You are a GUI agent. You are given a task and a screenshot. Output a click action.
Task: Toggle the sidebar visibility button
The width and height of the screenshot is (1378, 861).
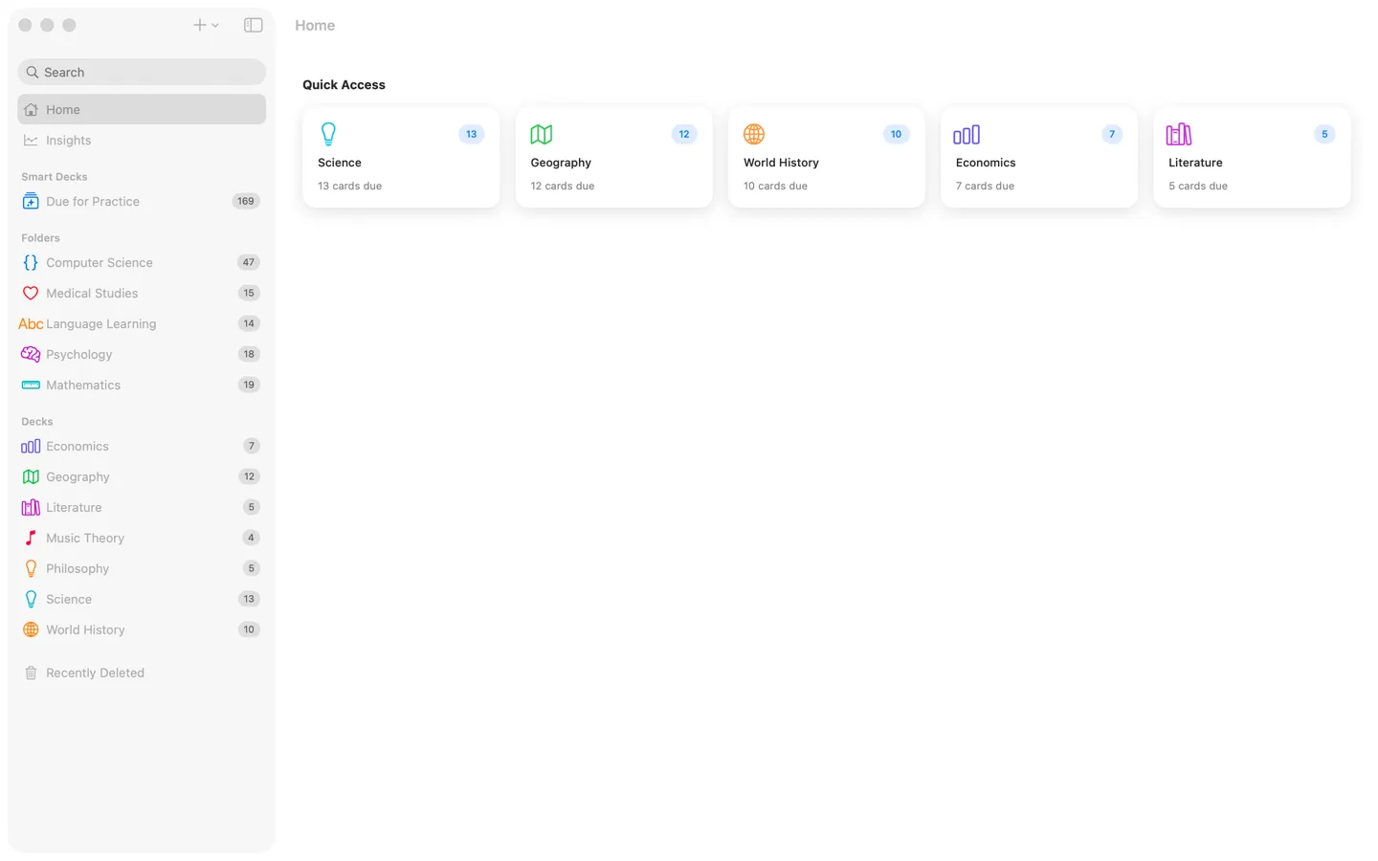(x=253, y=25)
